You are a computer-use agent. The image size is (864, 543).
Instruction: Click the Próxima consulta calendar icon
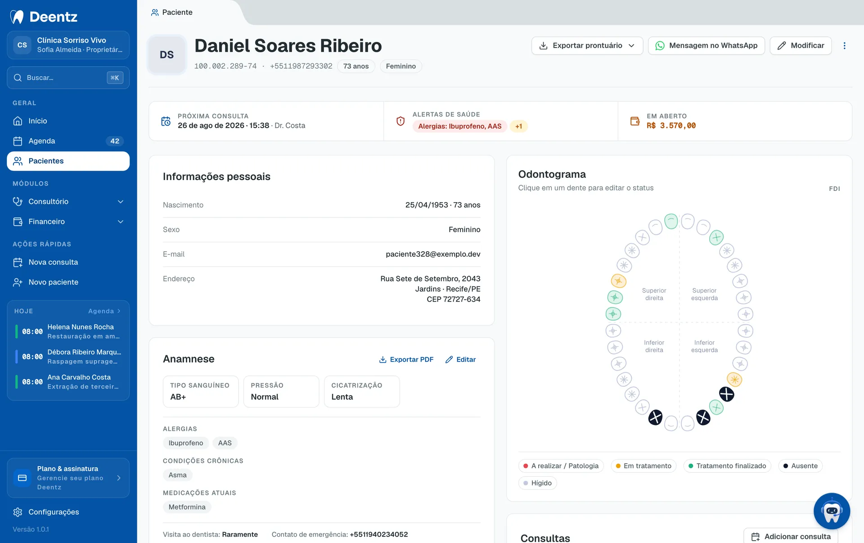click(166, 121)
